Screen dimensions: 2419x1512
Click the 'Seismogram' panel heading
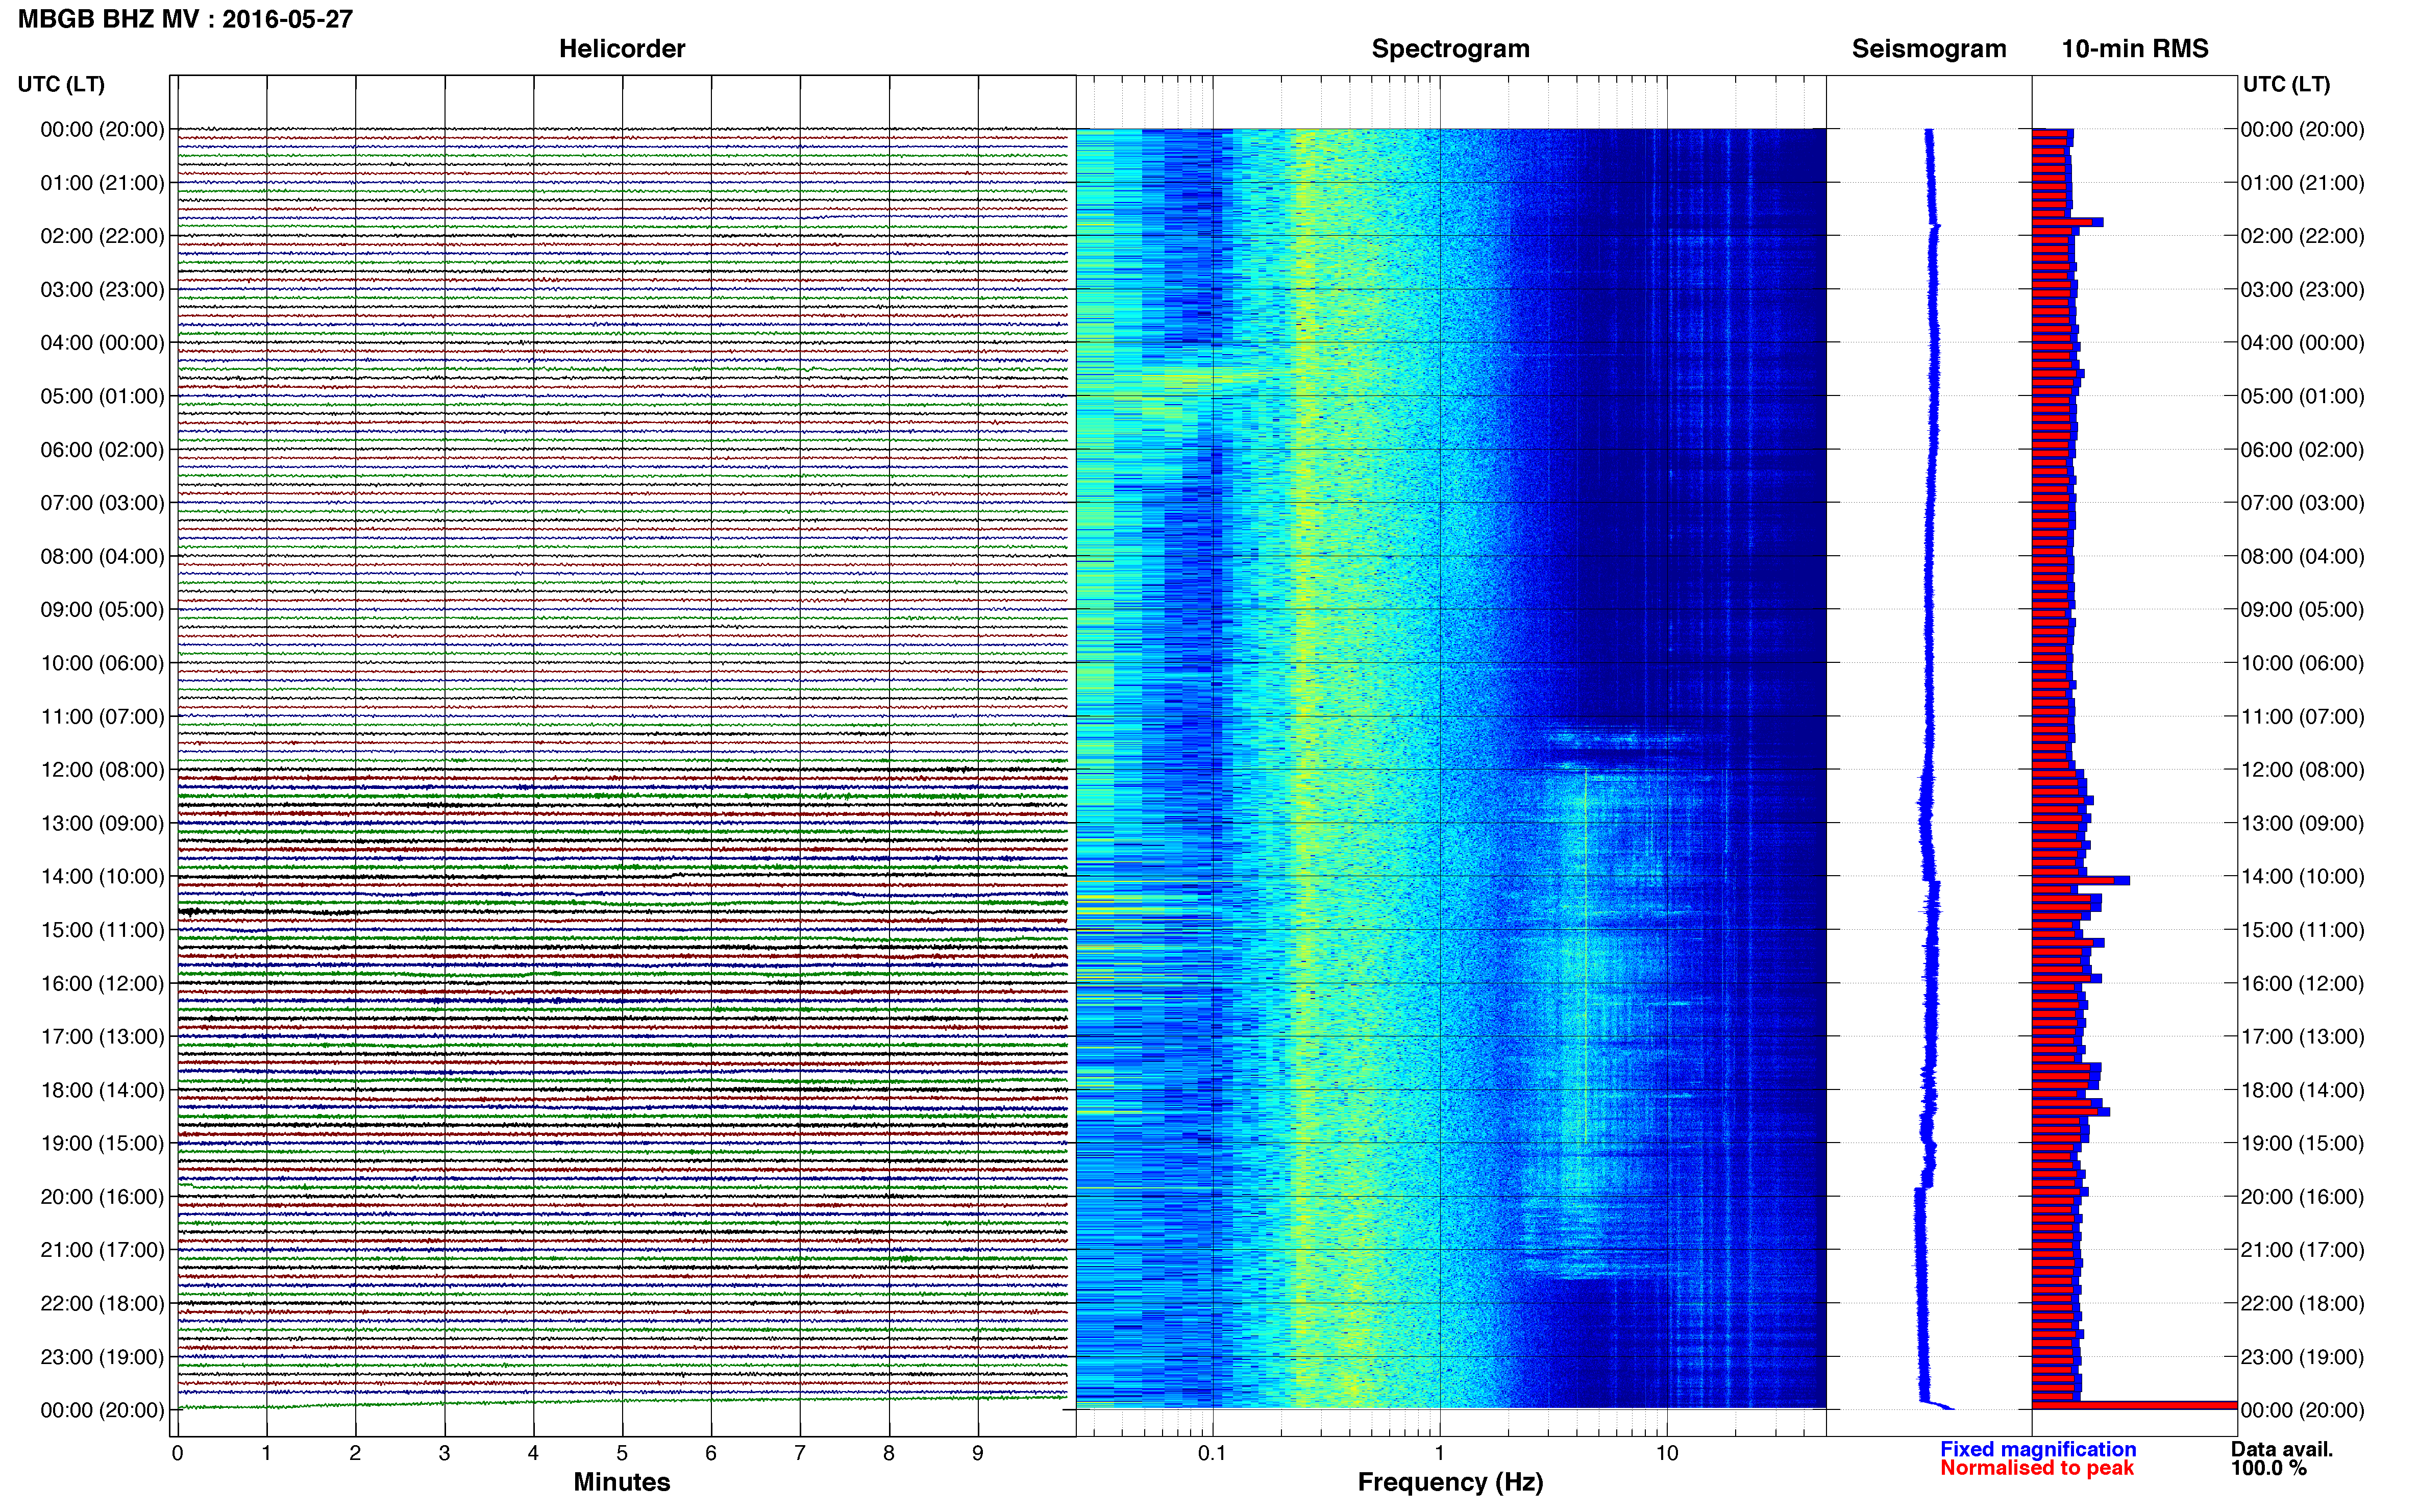1928,49
